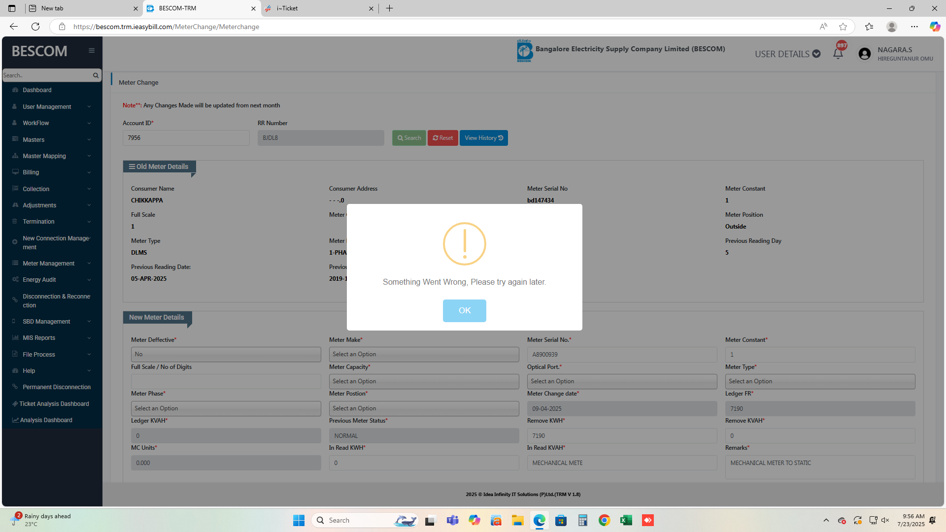Open Permanent Disconnection link
The width and height of the screenshot is (946, 532).
click(52, 387)
